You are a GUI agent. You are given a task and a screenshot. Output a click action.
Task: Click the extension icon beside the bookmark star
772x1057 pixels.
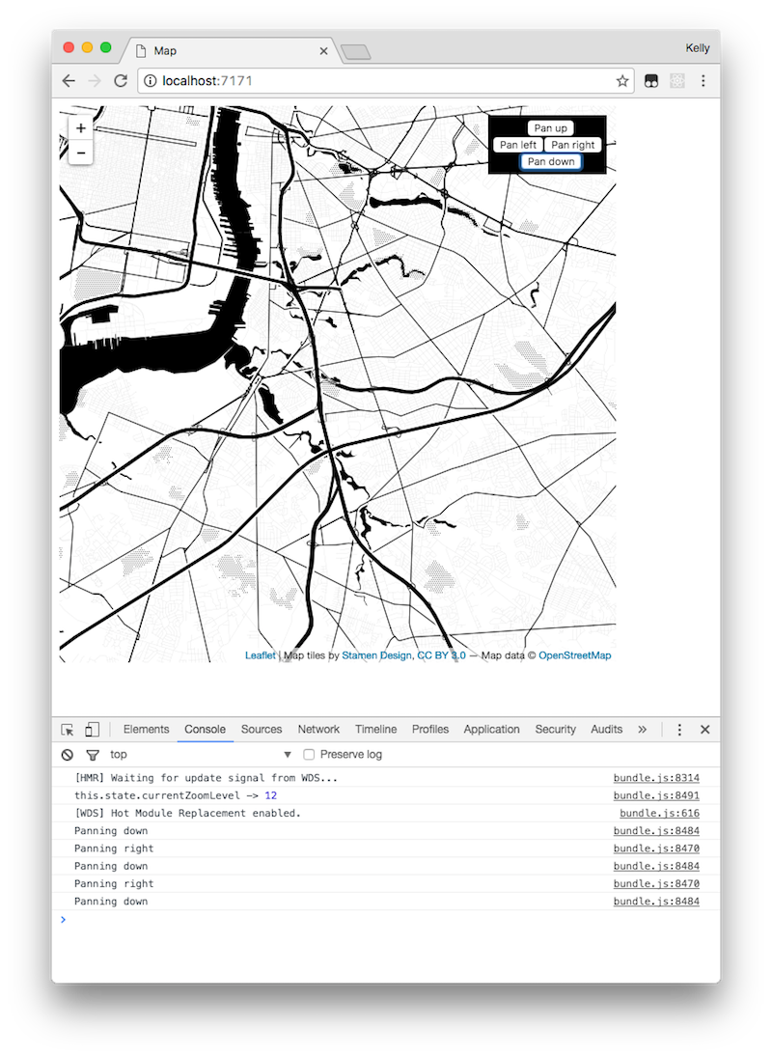(x=650, y=80)
